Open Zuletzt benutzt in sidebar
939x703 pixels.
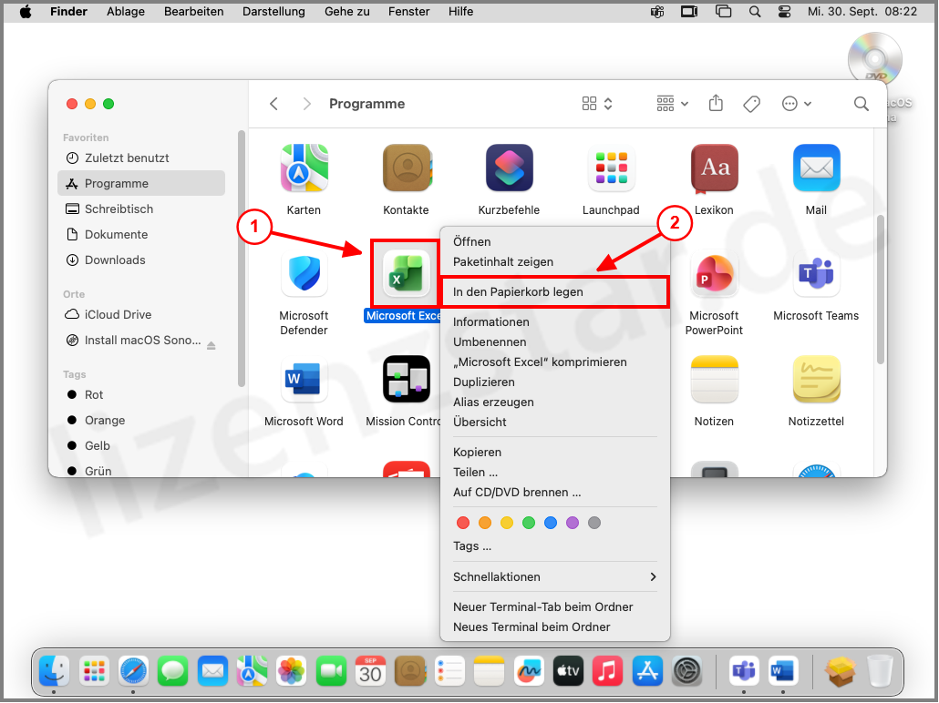click(141, 158)
